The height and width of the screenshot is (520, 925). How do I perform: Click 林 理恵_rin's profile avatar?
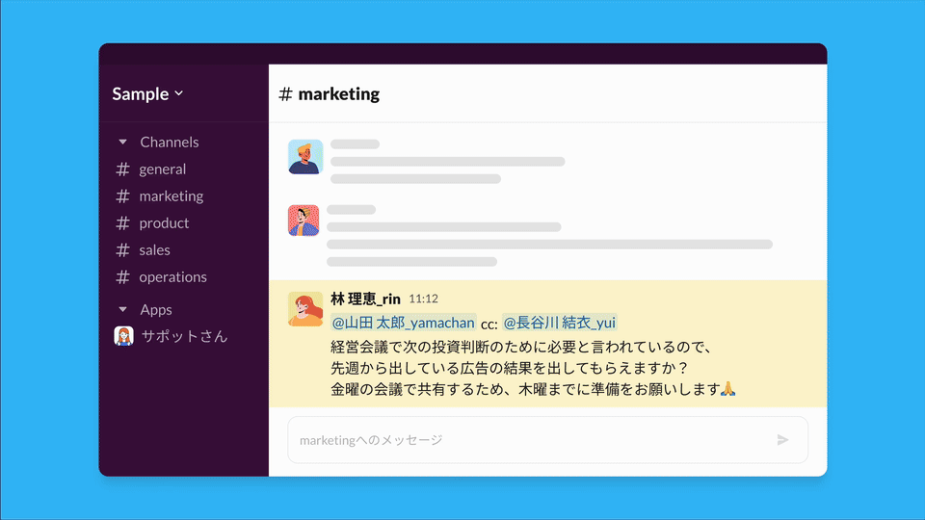tap(305, 309)
